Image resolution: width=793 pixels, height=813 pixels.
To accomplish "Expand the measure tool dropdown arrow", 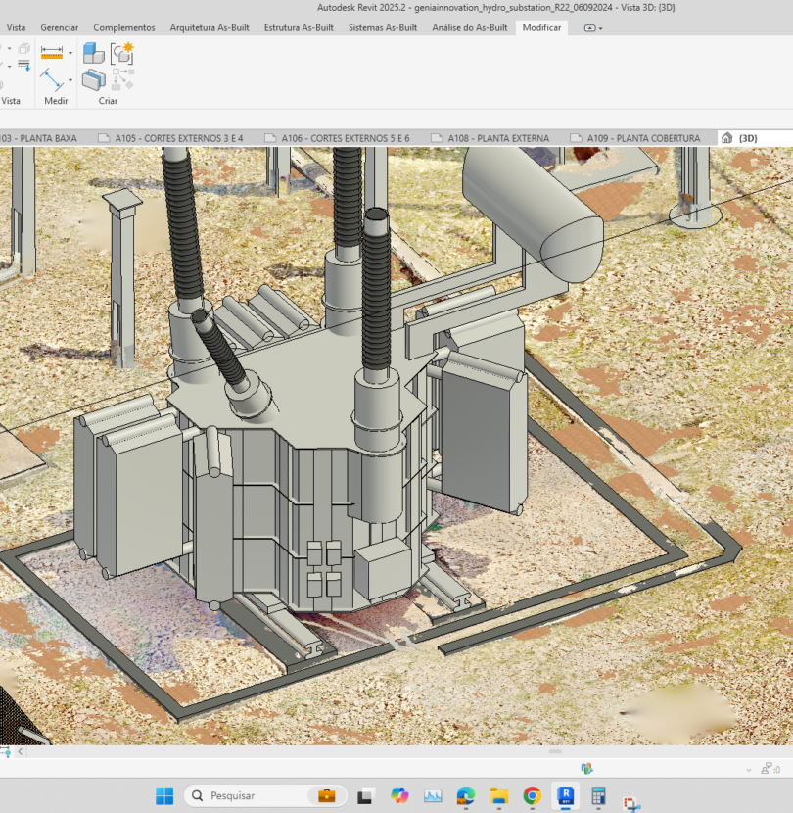I will [x=70, y=80].
